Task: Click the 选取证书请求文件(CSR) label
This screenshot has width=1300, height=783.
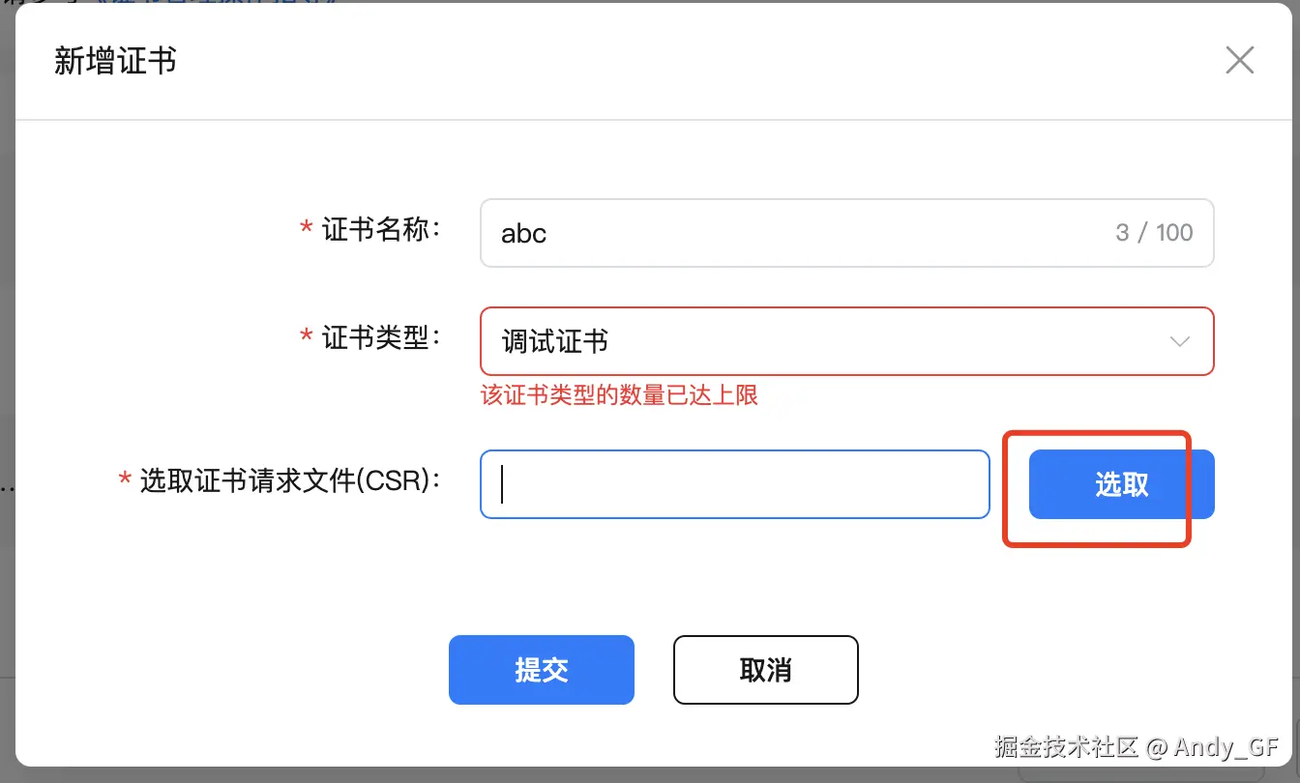Action: point(290,480)
